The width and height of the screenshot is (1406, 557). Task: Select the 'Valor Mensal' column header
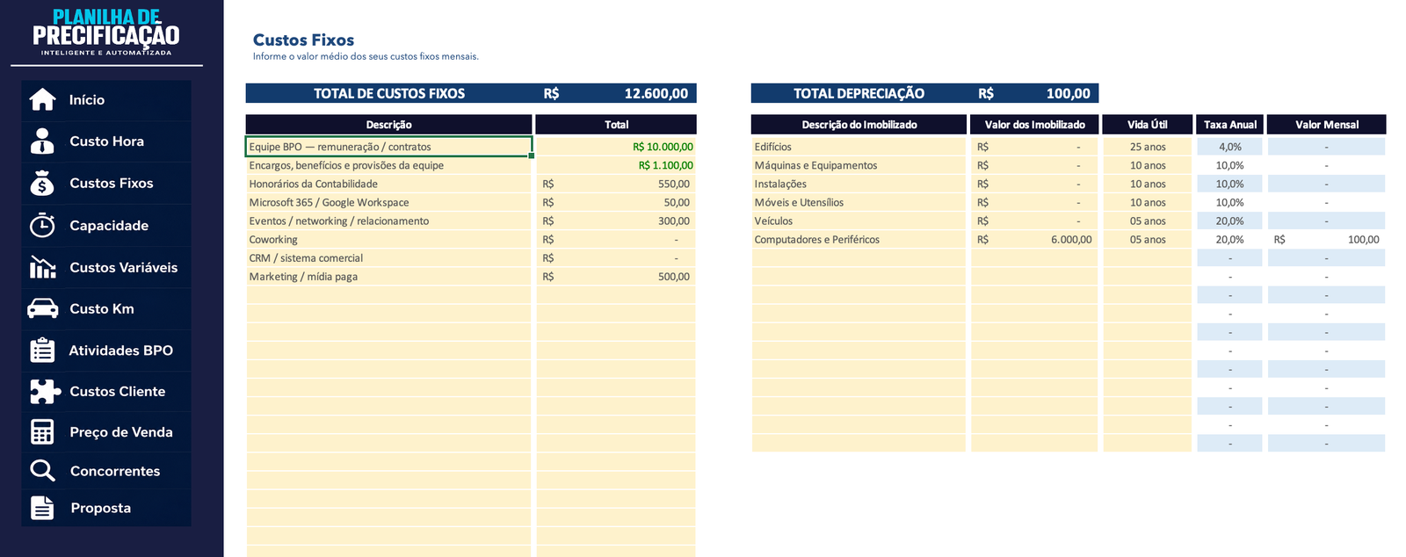click(1326, 125)
